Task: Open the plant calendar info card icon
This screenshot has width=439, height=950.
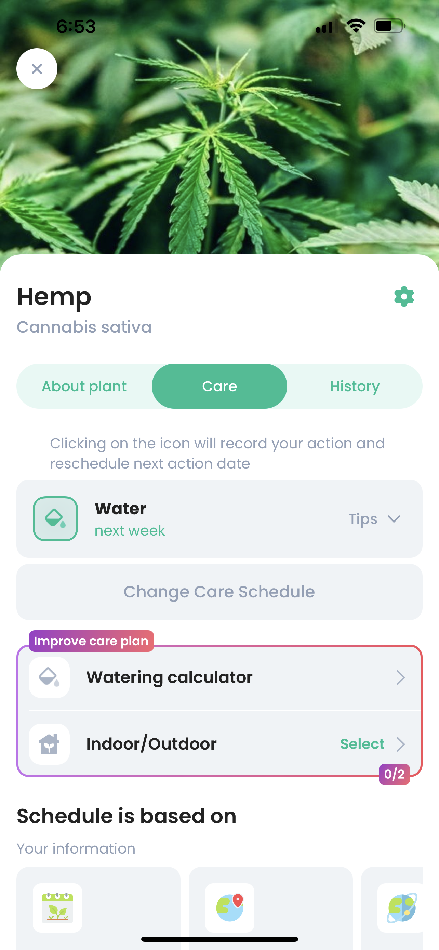Action: (x=57, y=907)
